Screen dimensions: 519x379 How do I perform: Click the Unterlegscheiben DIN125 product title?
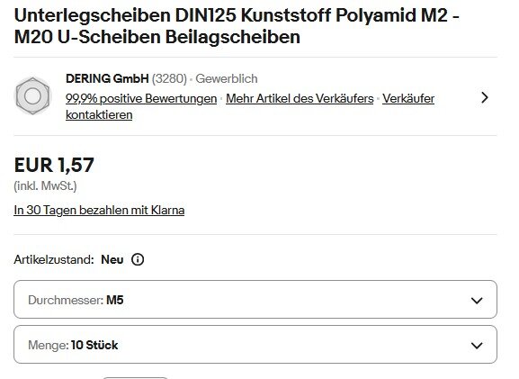pos(237,25)
